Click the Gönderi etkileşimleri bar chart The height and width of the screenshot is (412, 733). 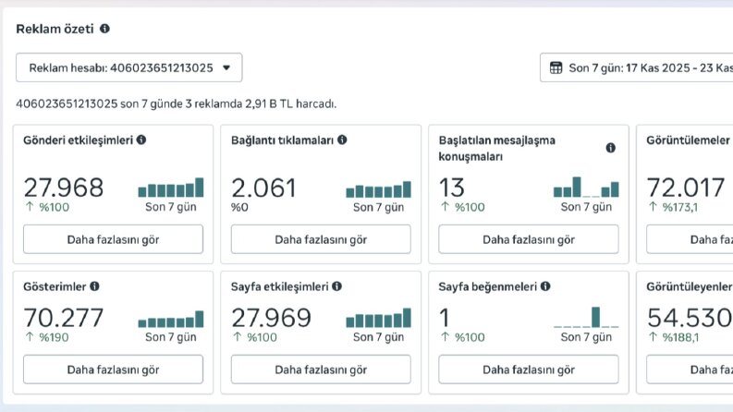tap(171, 188)
